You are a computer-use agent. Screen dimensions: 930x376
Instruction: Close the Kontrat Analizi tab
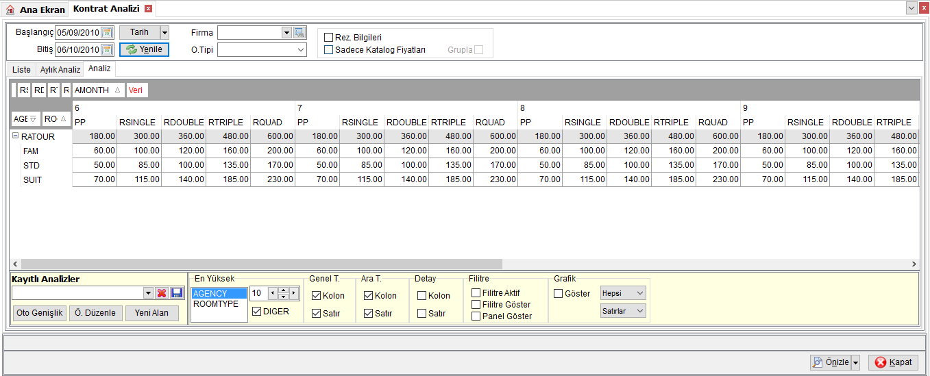(148, 9)
